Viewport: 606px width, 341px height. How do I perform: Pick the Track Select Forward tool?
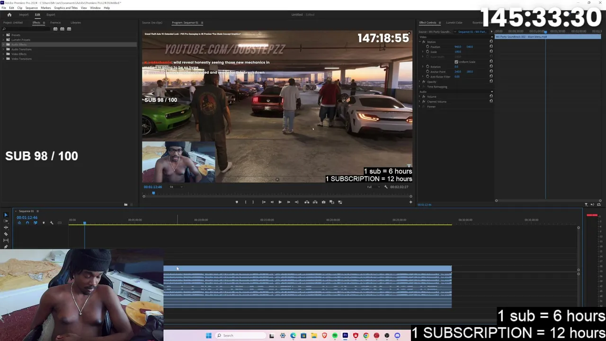point(6,221)
